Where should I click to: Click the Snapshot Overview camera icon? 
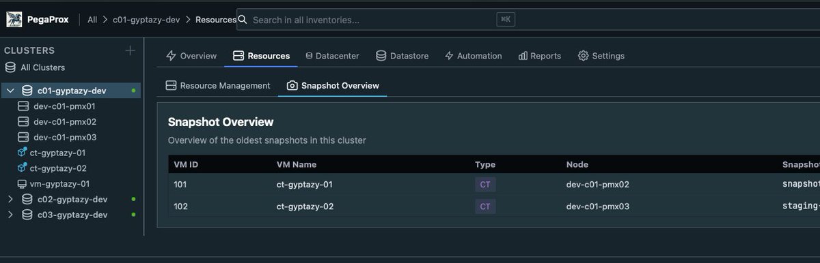[x=292, y=86]
